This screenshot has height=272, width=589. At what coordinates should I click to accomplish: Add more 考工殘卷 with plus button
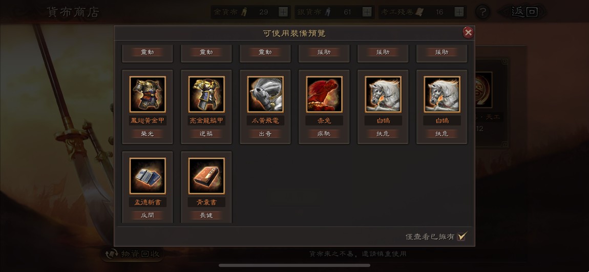click(x=459, y=12)
